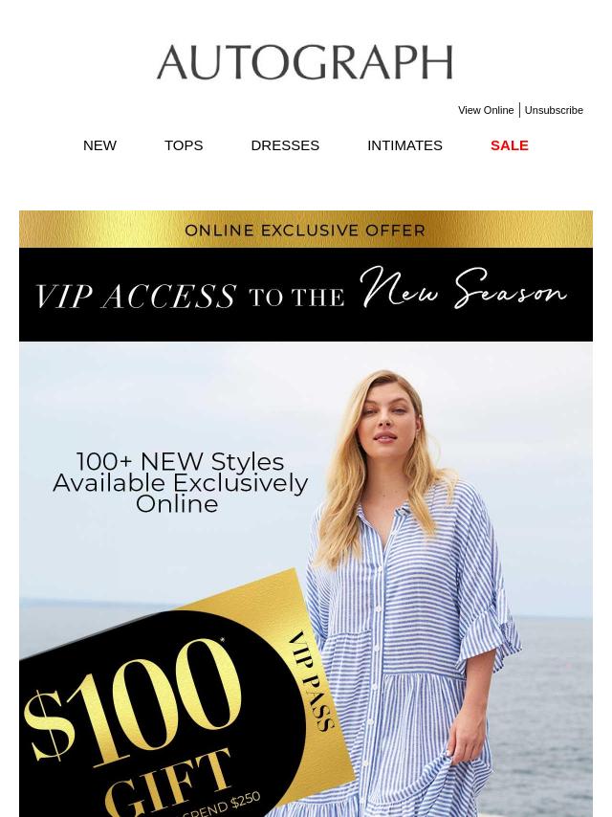612x817 pixels.
Task: Open the TOPS menu item
Action: pyautogui.click(x=184, y=145)
